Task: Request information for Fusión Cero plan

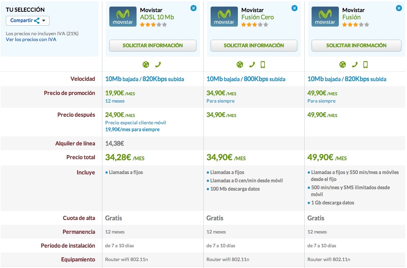Action: click(x=254, y=45)
